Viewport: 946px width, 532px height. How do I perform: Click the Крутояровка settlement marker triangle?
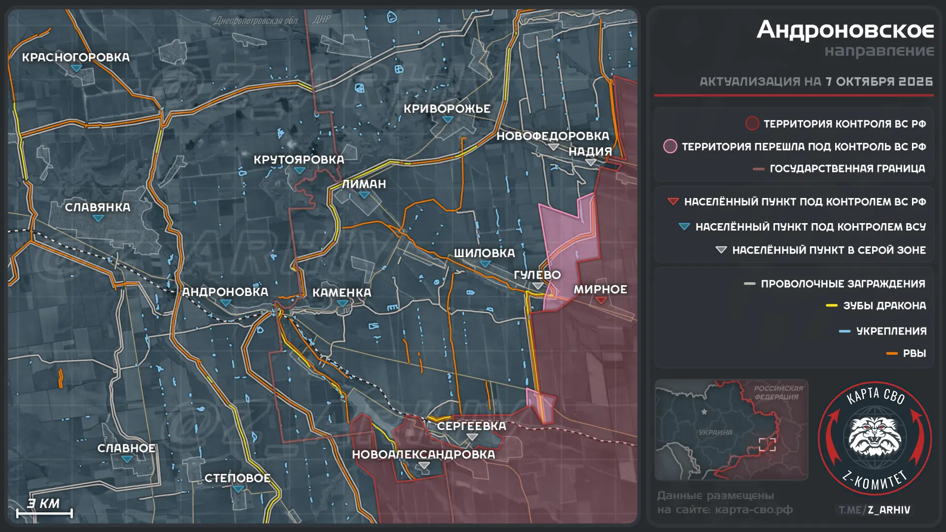pyautogui.click(x=299, y=170)
